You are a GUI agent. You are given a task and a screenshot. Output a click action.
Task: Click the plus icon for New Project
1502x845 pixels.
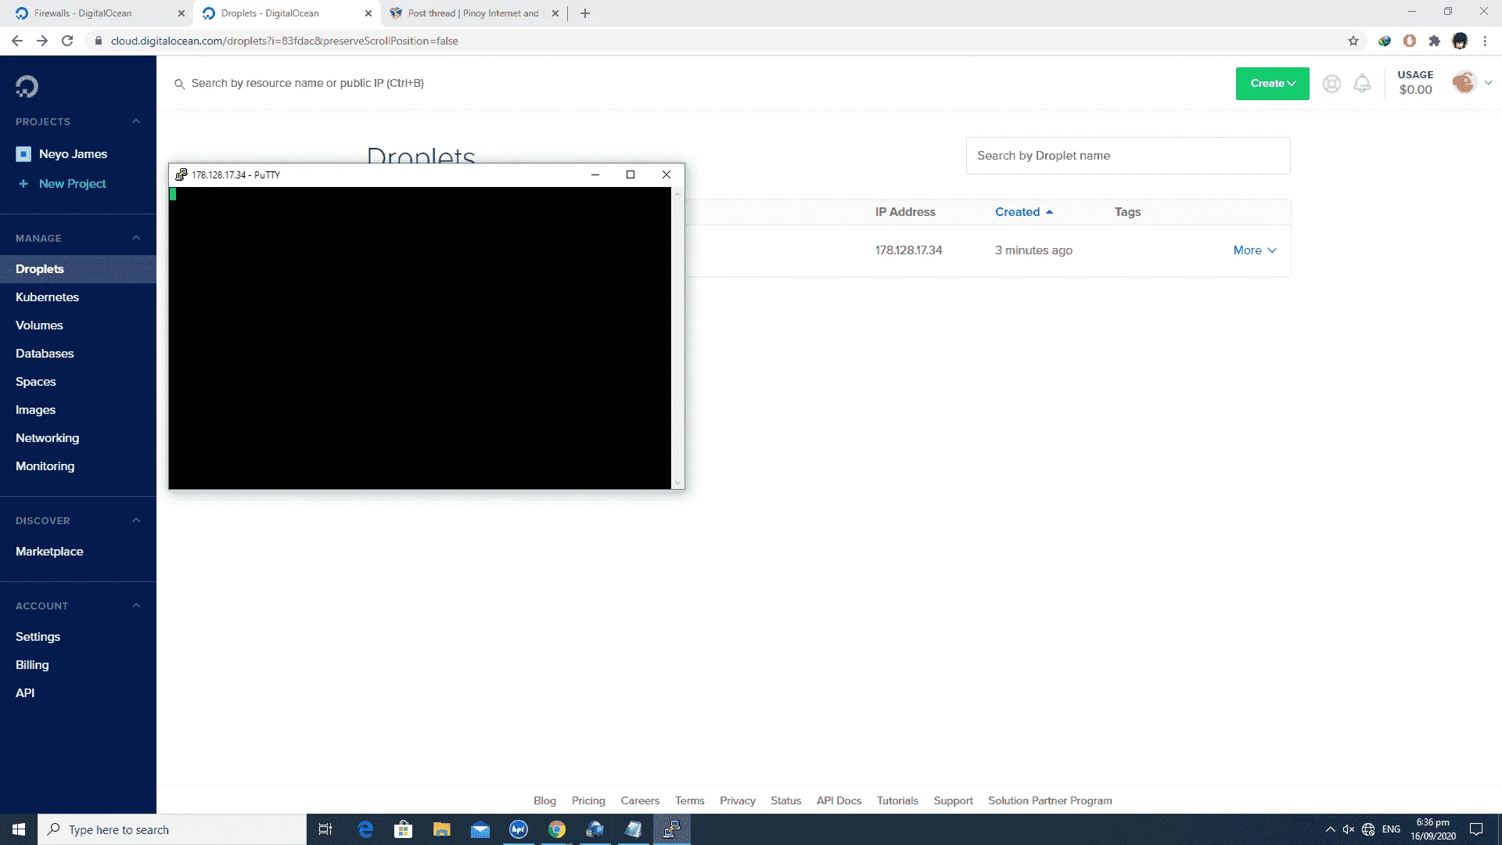click(23, 184)
